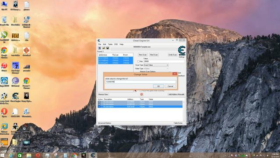Click the Opera desktop icon
Screen dimensions: 280x158
[4, 112]
